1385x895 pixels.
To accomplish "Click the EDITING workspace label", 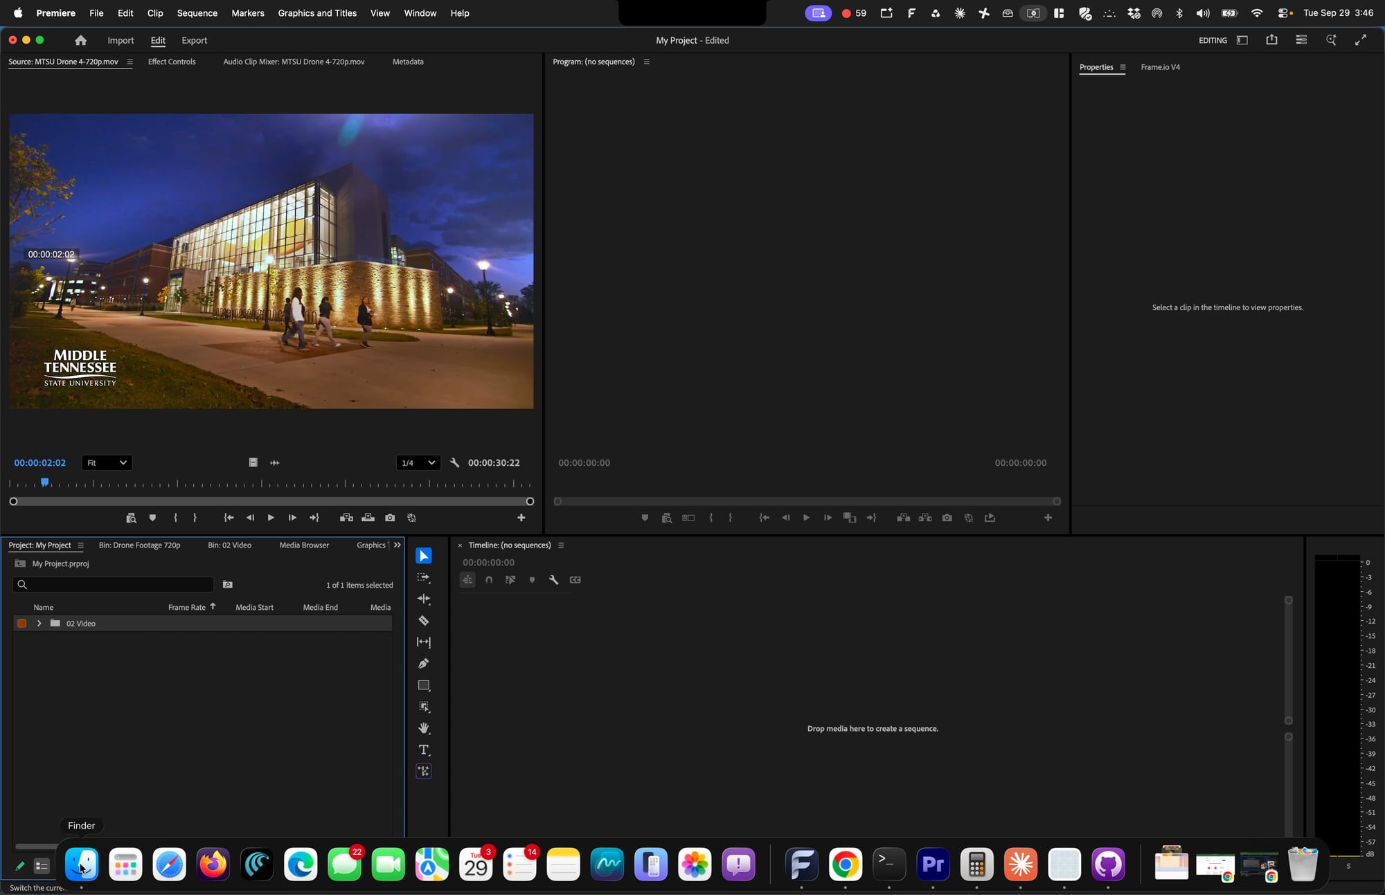I will pyautogui.click(x=1213, y=41).
